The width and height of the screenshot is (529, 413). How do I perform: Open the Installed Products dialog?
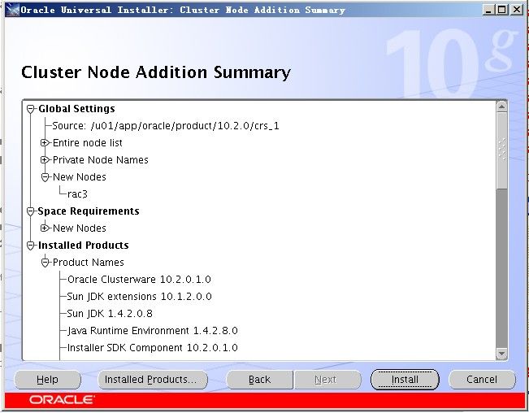click(153, 380)
